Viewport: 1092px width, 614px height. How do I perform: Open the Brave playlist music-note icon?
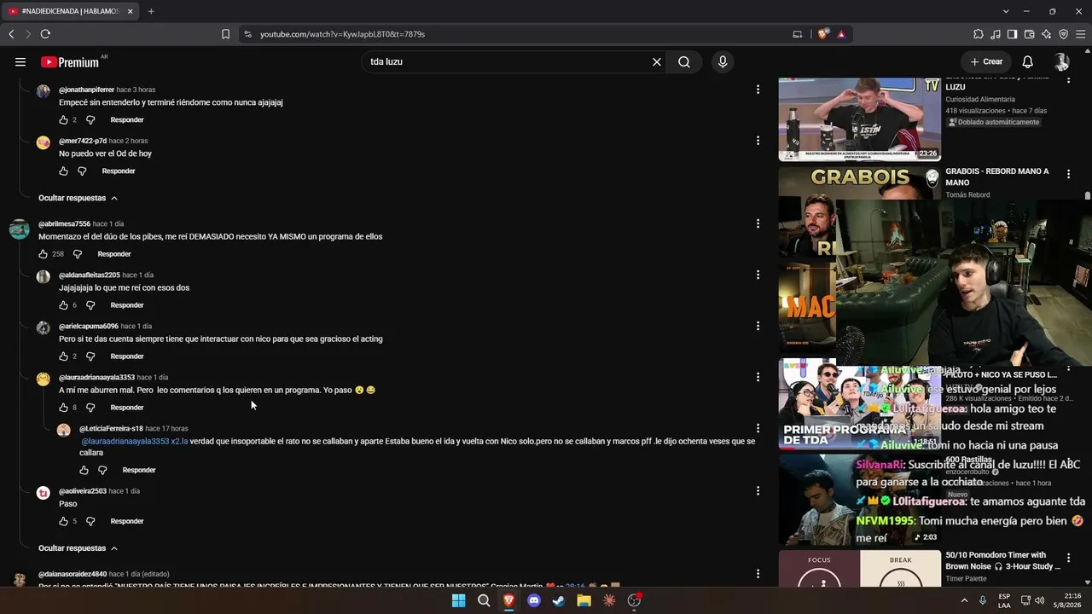tap(996, 34)
